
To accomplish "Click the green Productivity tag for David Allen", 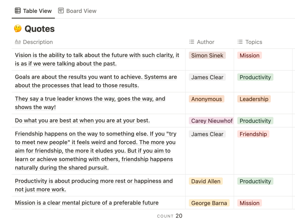I will click(x=255, y=181).
